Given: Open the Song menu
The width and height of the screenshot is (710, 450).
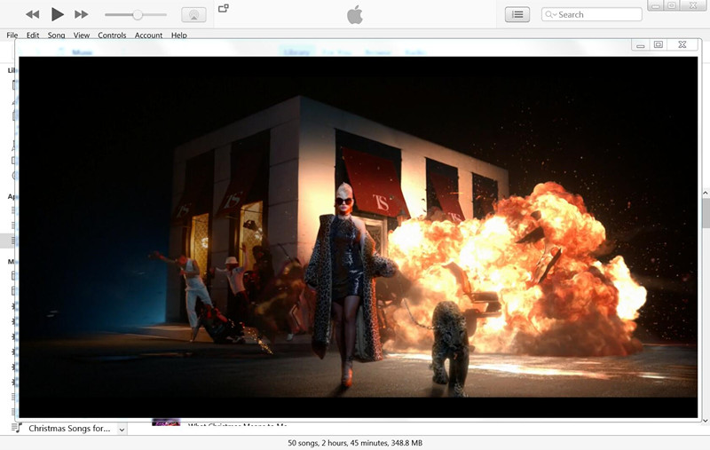Looking at the screenshot, I should tap(57, 35).
